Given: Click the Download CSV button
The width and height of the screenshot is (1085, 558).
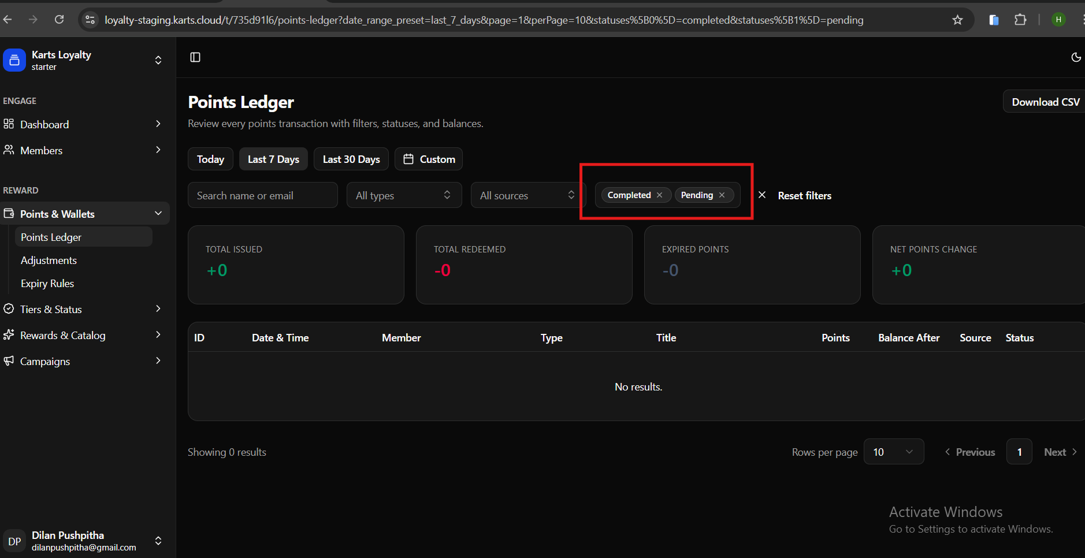Looking at the screenshot, I should pyautogui.click(x=1045, y=102).
